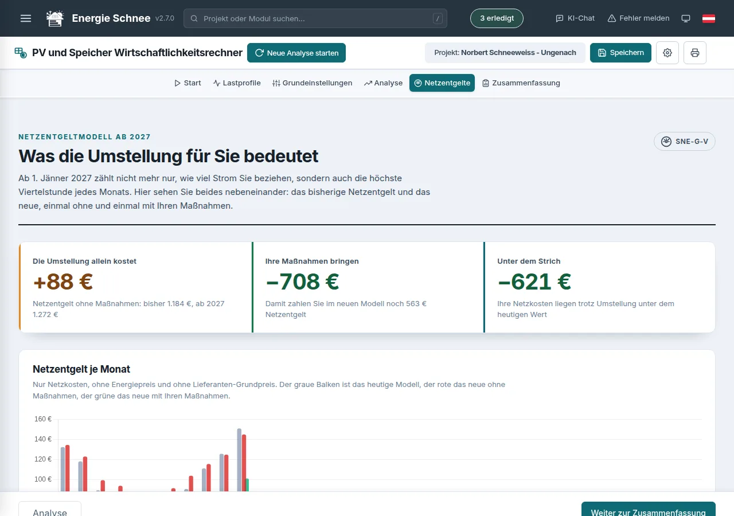Open the Austrian flag language selector
The height and width of the screenshot is (516, 734).
709,18
